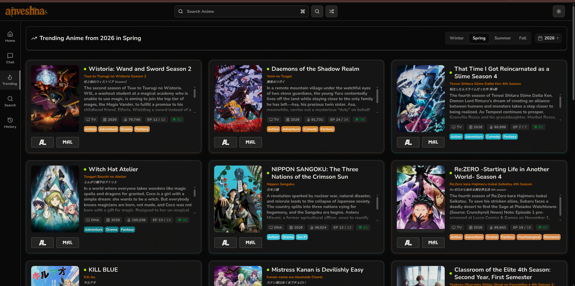The height and width of the screenshot is (286, 575).
Task: Click Slime Season 4 poster thumbnail
Action: pyautogui.click(x=421, y=99)
